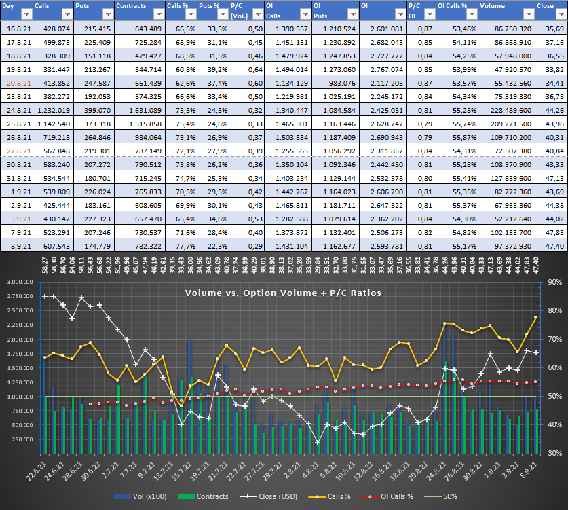Open the Calls column filter dropdown
This screenshot has width=568, height=510.
67,14
